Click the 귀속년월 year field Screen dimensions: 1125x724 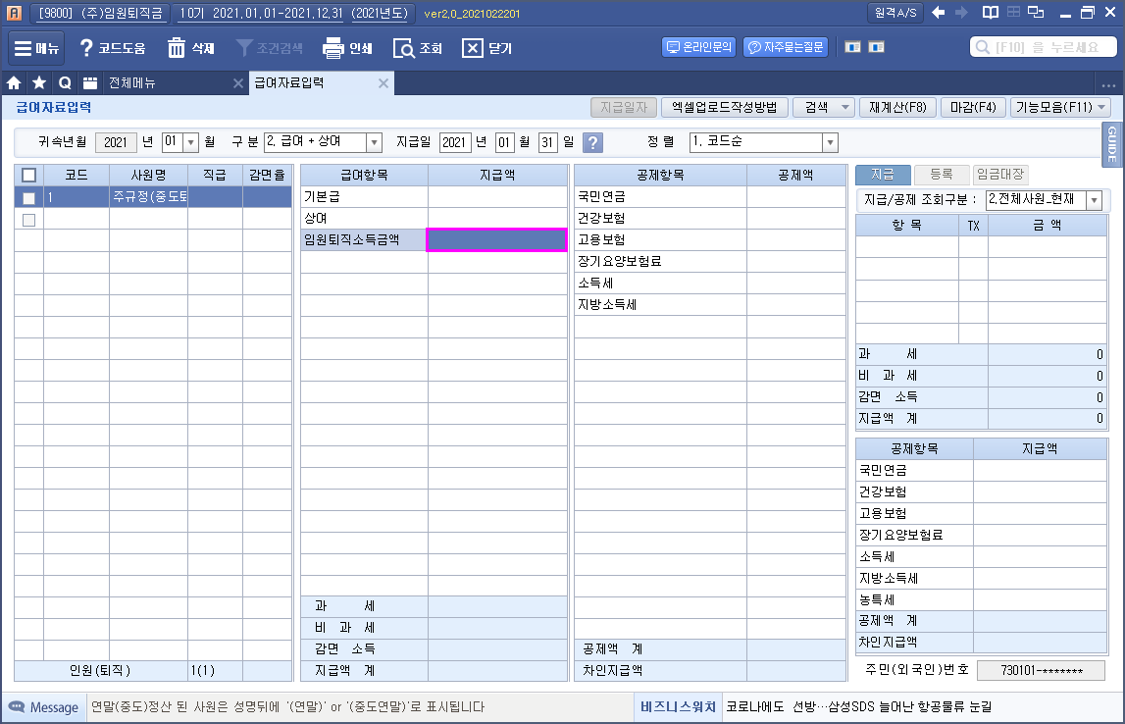point(116,142)
